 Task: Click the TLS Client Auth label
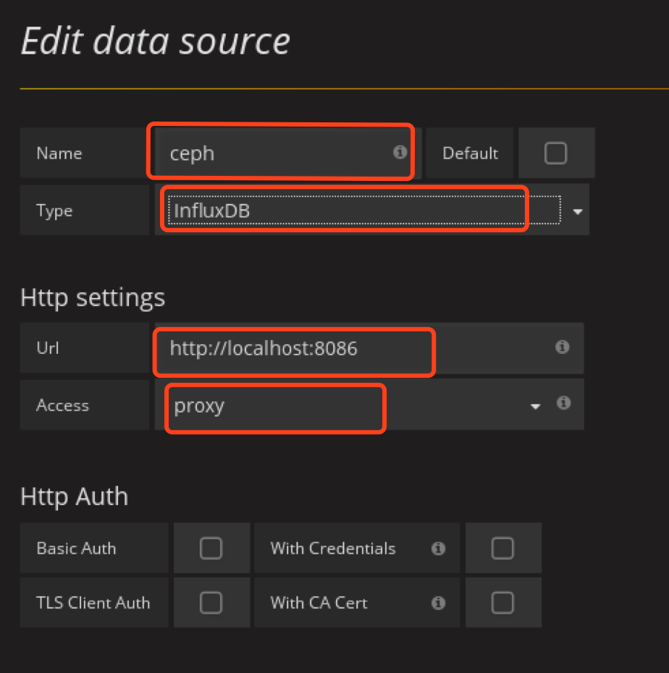pyautogui.click(x=93, y=602)
